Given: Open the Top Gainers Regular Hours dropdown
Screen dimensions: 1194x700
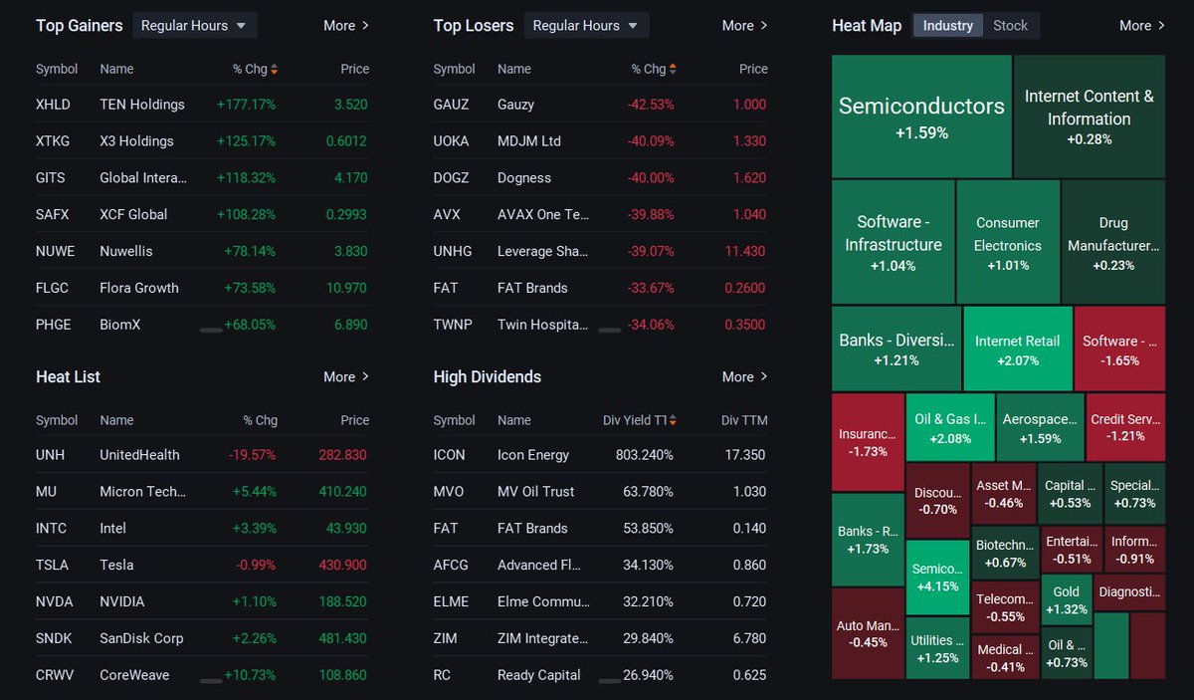Looking at the screenshot, I should click(195, 26).
